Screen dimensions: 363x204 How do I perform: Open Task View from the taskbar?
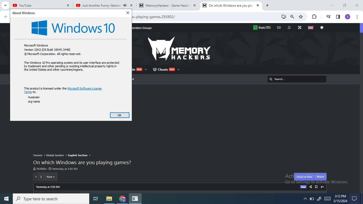tap(96, 199)
